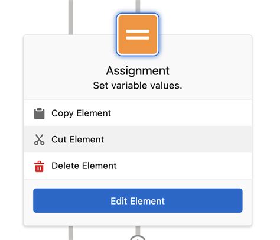Click blank canvas right of the popup
The image size is (280, 240).
click(266, 118)
